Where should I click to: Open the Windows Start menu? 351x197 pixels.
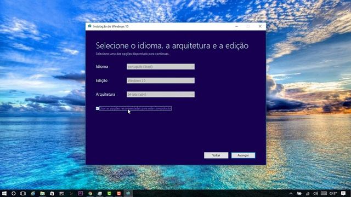click(x=4, y=193)
